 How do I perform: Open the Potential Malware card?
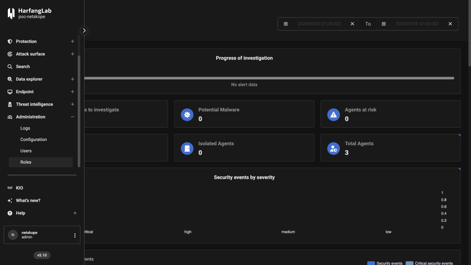pos(244,114)
